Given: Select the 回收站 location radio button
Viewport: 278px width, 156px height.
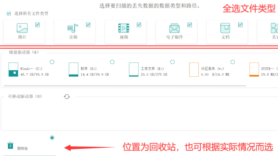Looking at the screenshot, I should [x=52, y=138].
